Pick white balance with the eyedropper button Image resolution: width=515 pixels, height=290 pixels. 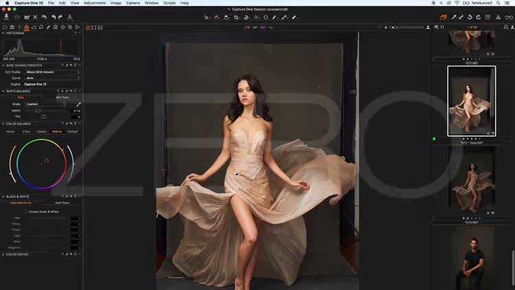pos(78,104)
